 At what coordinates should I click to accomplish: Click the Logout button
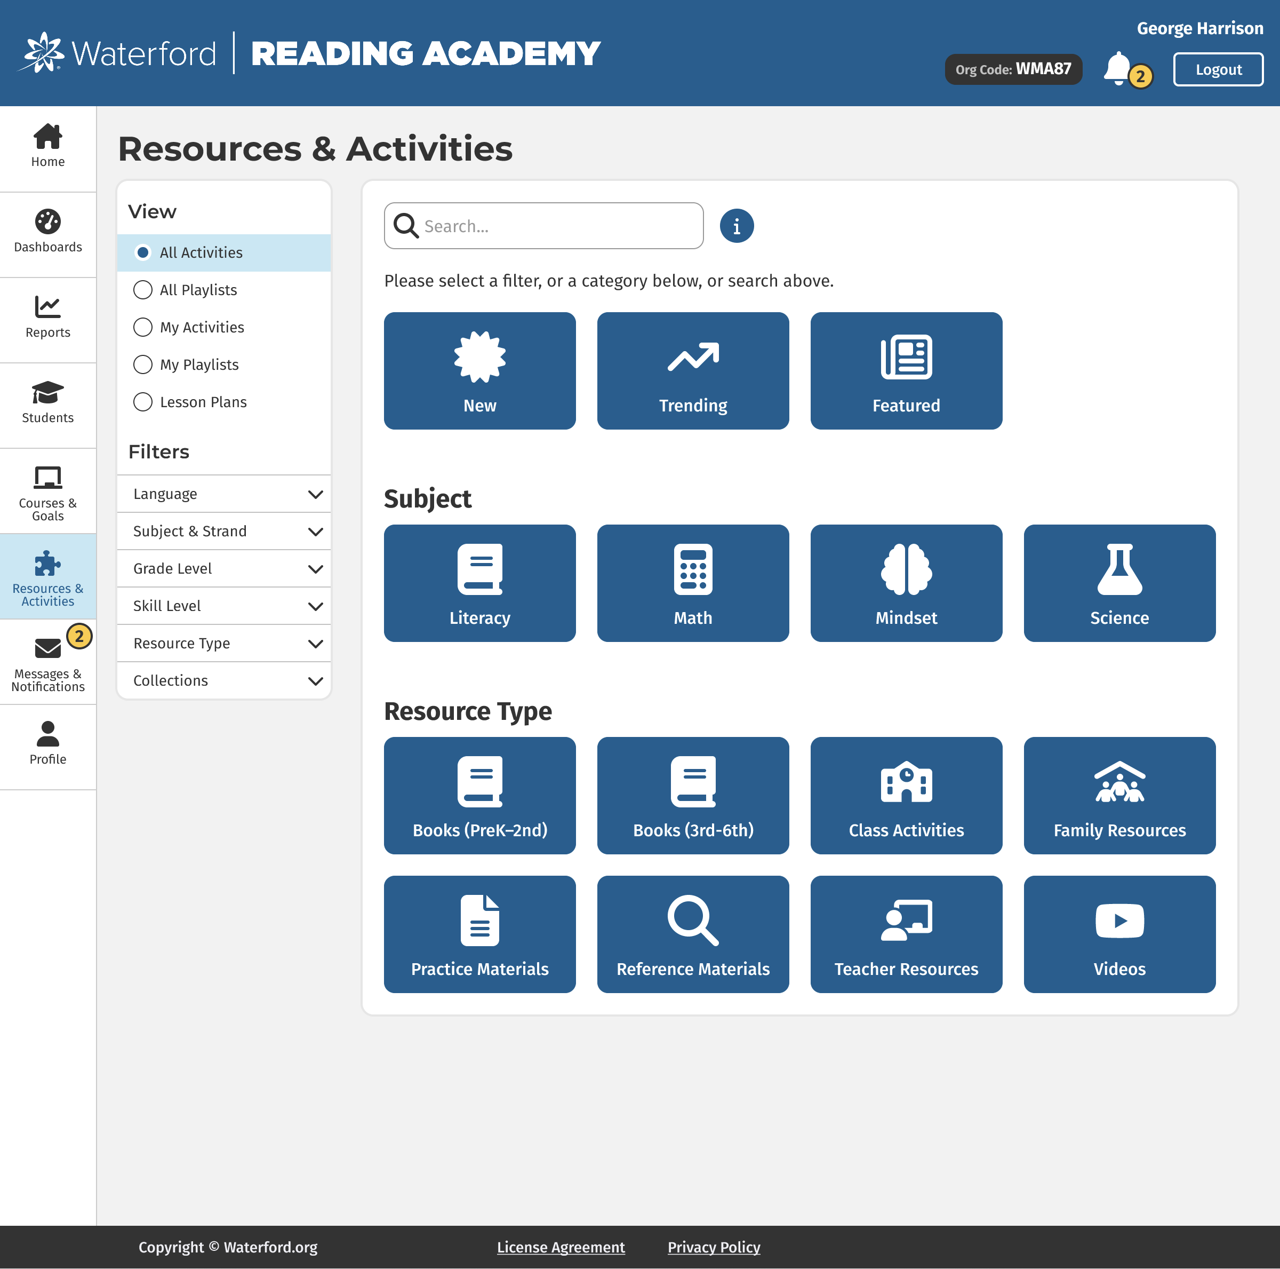click(x=1218, y=69)
